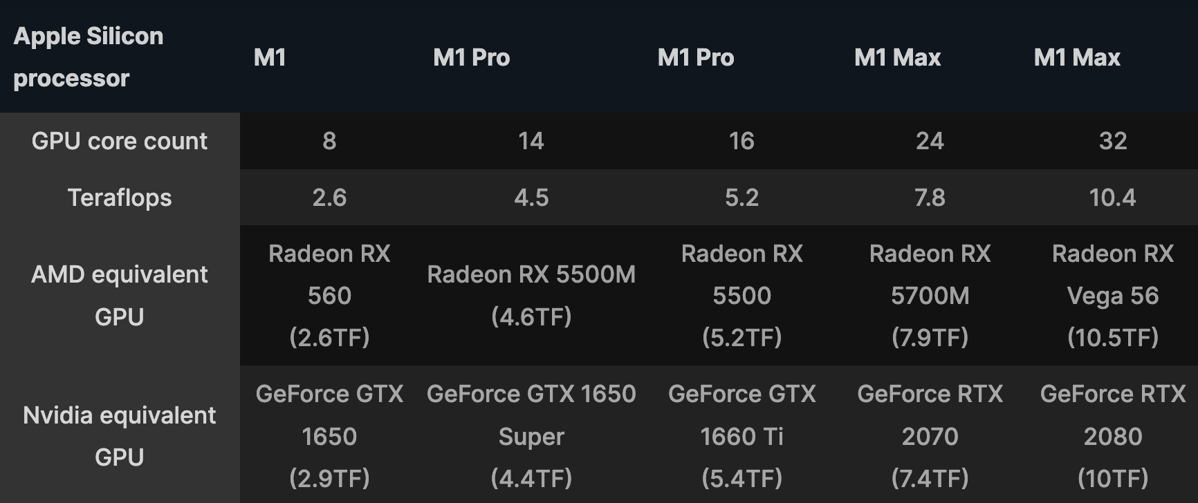This screenshot has height=503, width=1198.
Task: Select the GeForce GTX 1660 Ti cell
Action: click(x=742, y=436)
